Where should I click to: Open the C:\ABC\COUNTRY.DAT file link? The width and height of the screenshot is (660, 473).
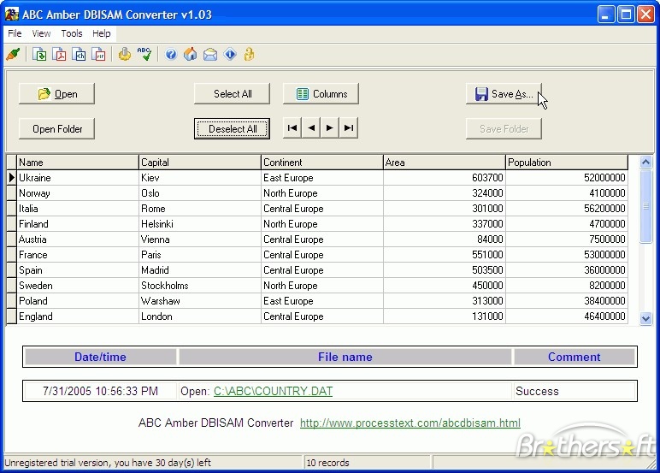[x=273, y=391]
